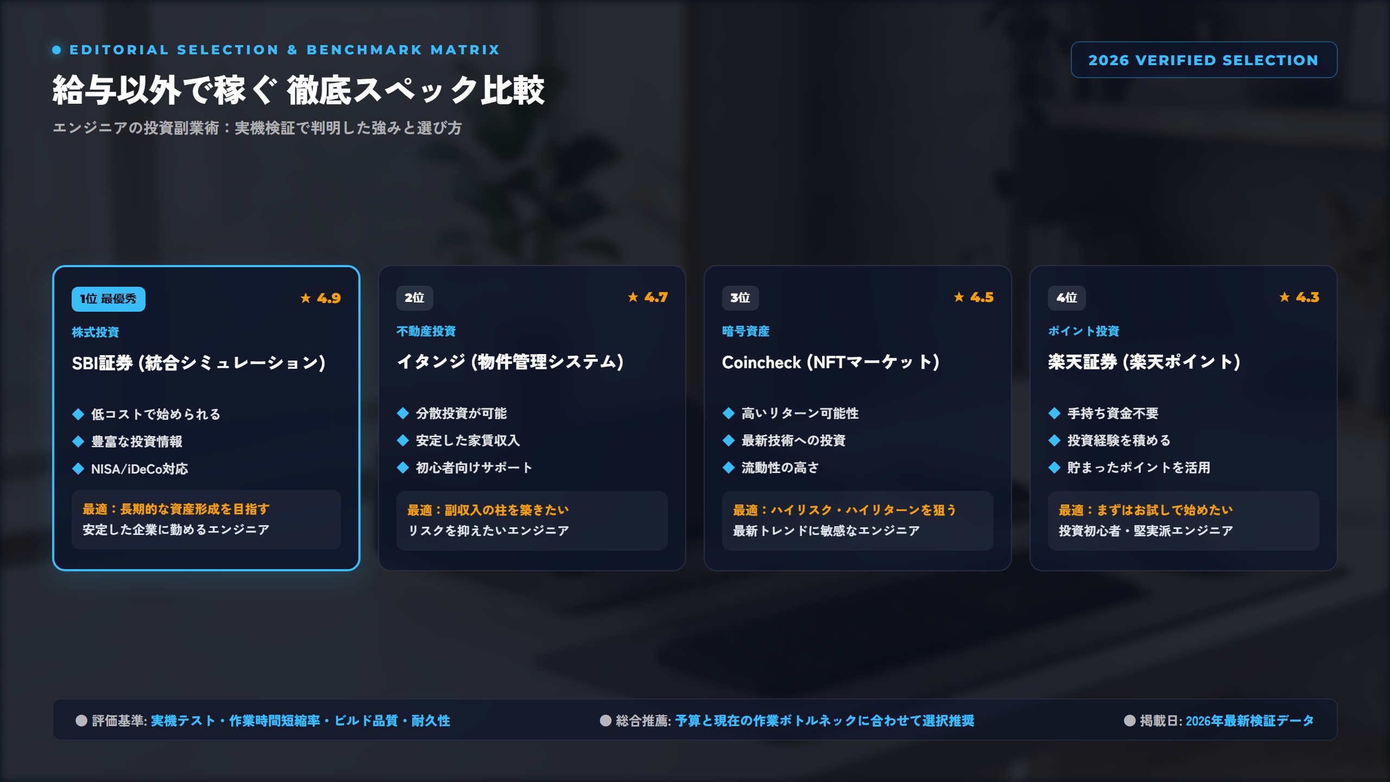Screen dimensions: 1390x782
Task: Click the diamond bullet next to 低コストで始められる
Action: click(78, 414)
